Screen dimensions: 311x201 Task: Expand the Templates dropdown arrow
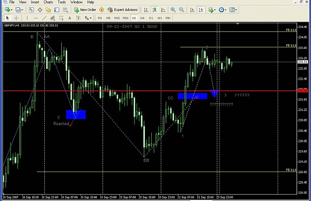click(236, 10)
